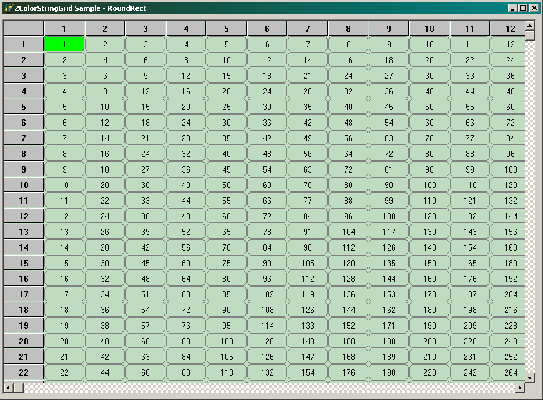Select the cell containing 264
The height and width of the screenshot is (400, 543).
coord(510,372)
